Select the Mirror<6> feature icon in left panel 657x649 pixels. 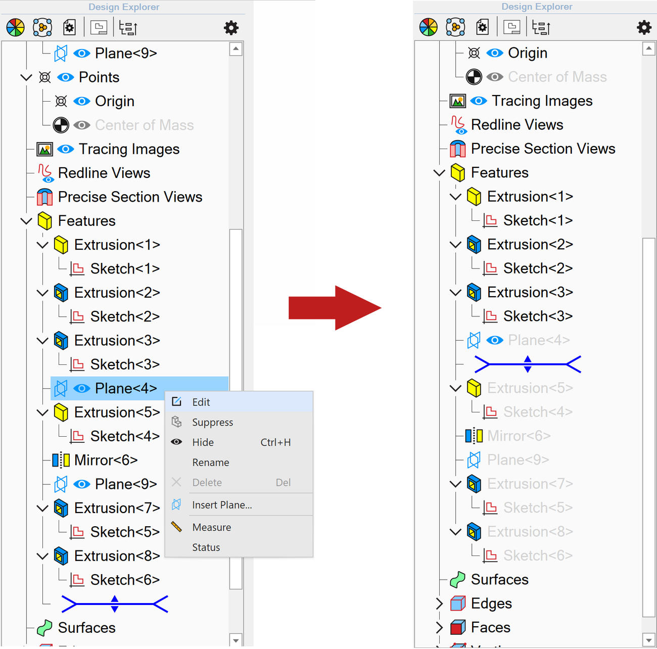[x=61, y=460]
